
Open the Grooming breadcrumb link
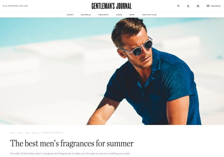(35, 133)
